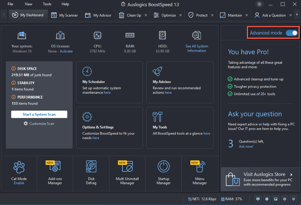Close the Optimize tab
The height and width of the screenshot is (205, 301).
[180, 15]
